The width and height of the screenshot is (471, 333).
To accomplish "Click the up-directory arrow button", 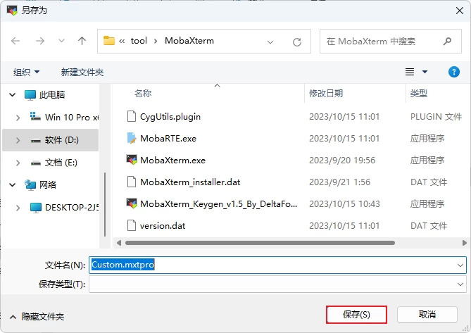I will (82, 42).
